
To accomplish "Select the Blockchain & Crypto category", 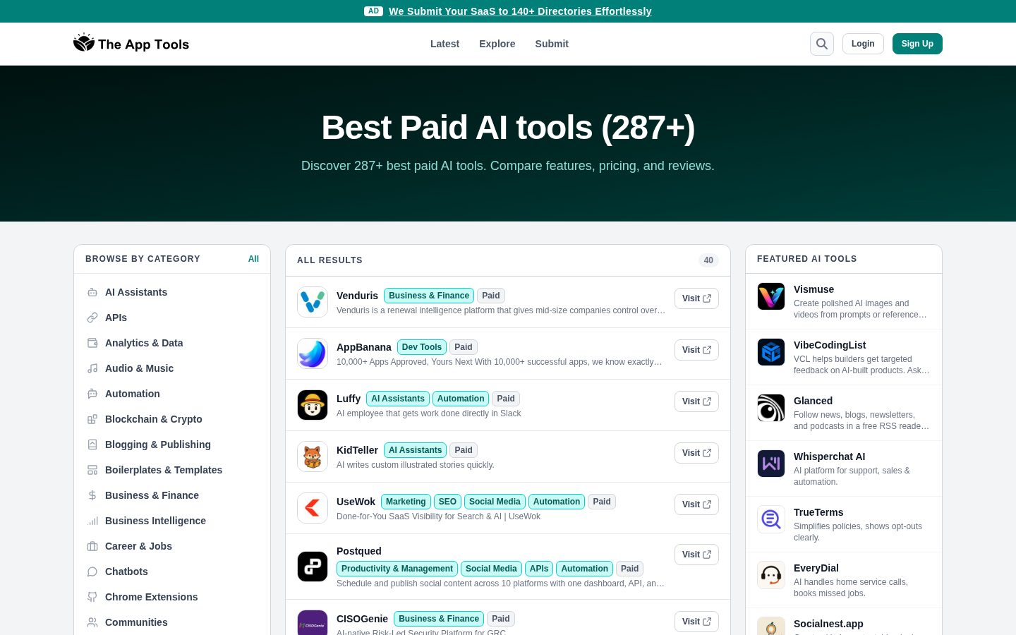I will pyautogui.click(x=172, y=419).
